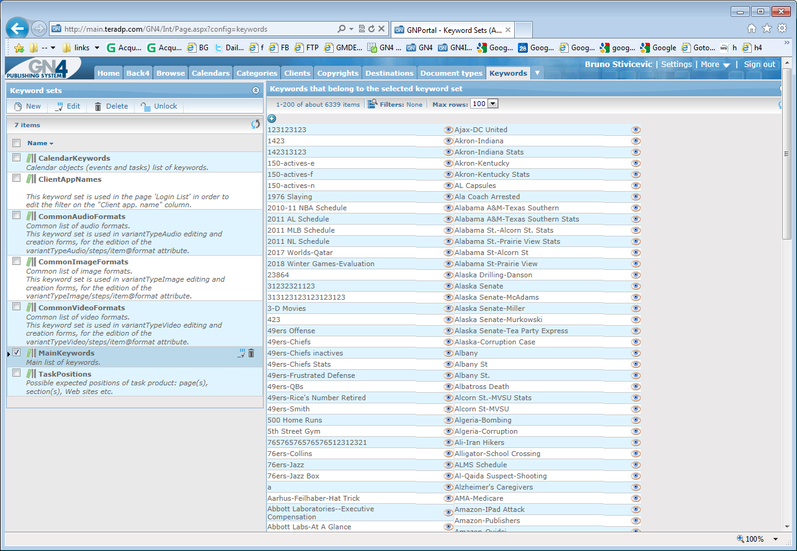Open the More dropdown menu
Viewport: 797px width, 551px height.
pyautogui.click(x=715, y=65)
